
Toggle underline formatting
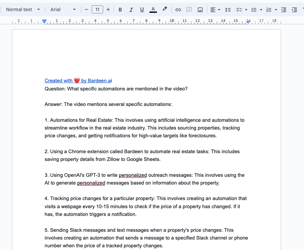click(x=142, y=9)
